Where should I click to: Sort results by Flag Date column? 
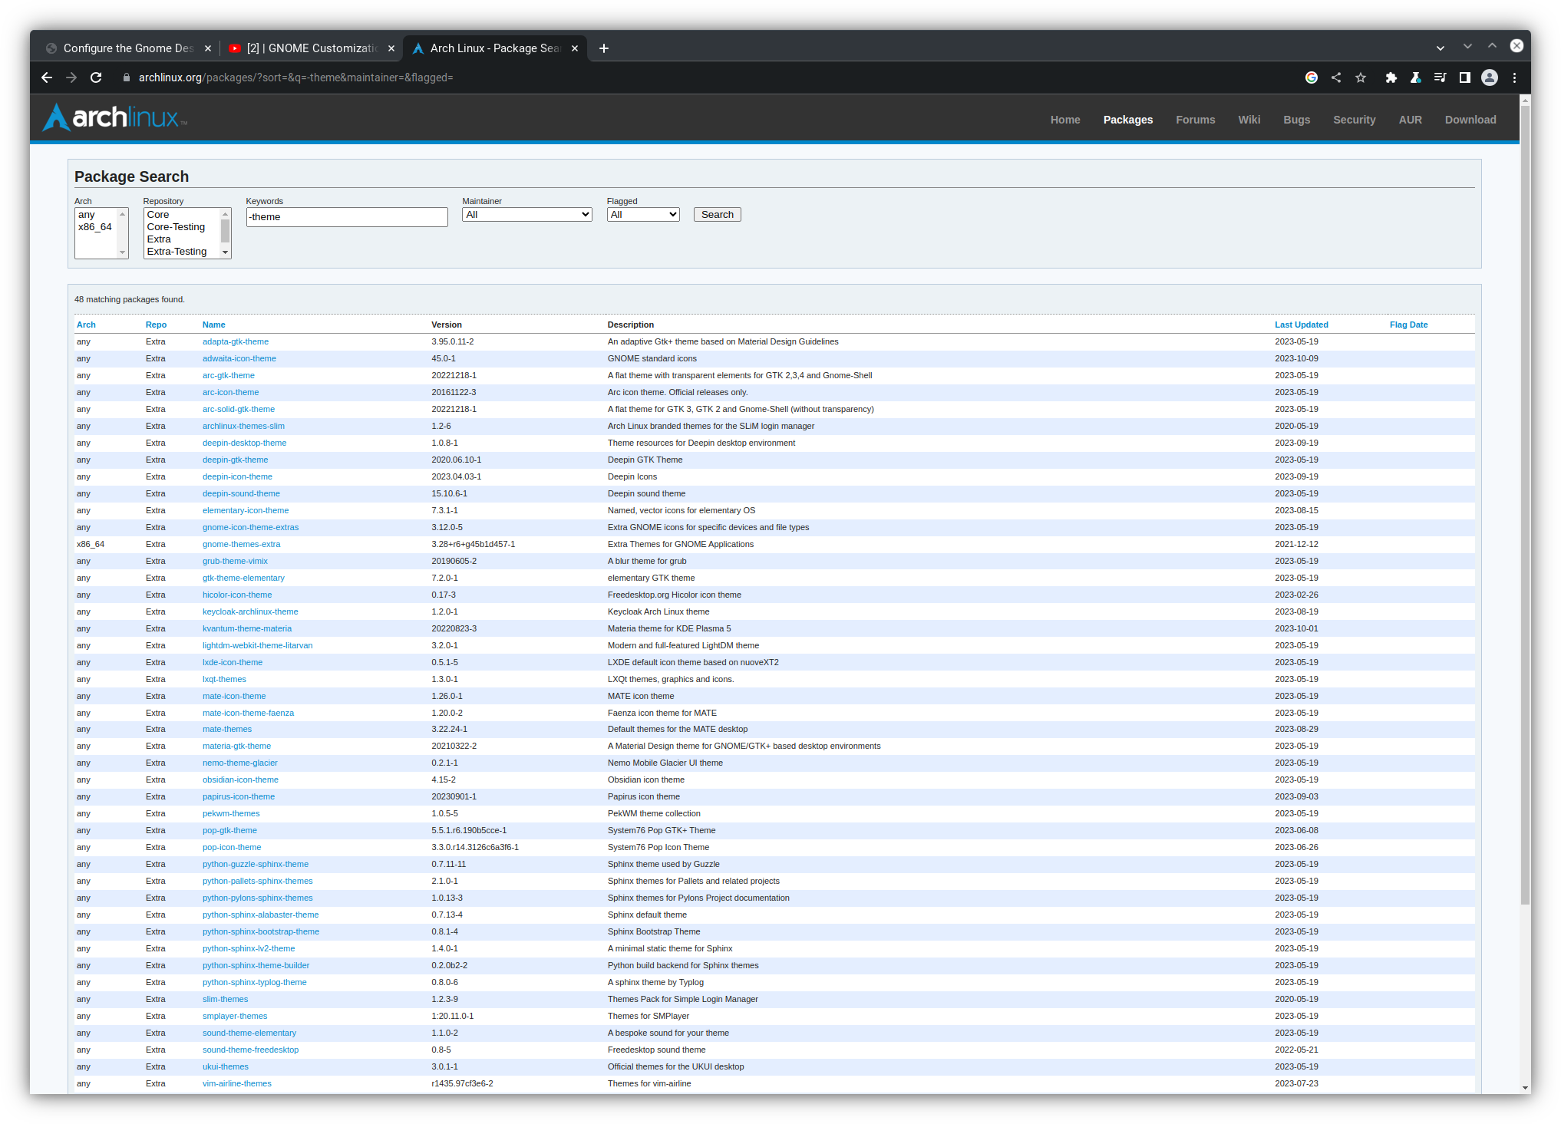[x=1409, y=325]
